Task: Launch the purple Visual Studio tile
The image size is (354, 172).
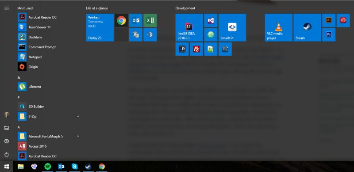Action: click(211, 20)
